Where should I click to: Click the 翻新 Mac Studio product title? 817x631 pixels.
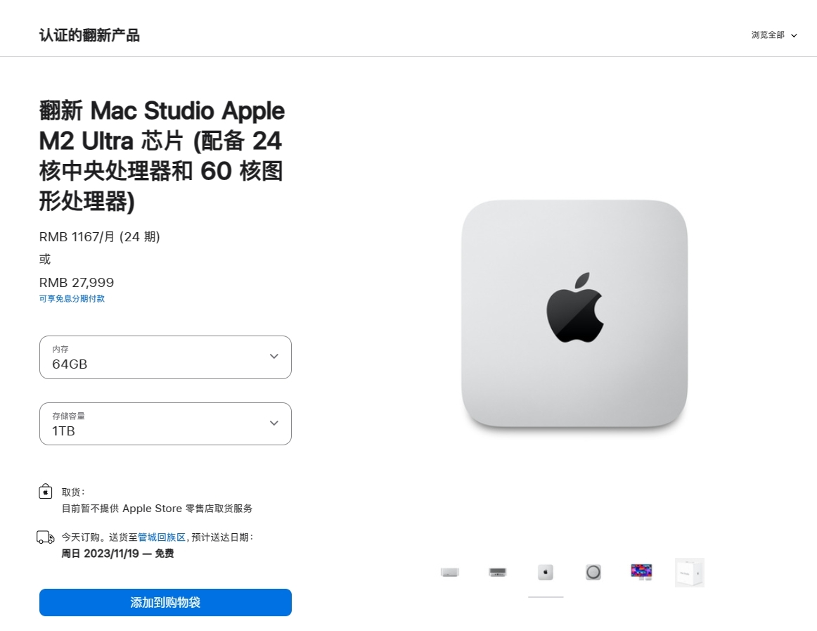point(162,156)
